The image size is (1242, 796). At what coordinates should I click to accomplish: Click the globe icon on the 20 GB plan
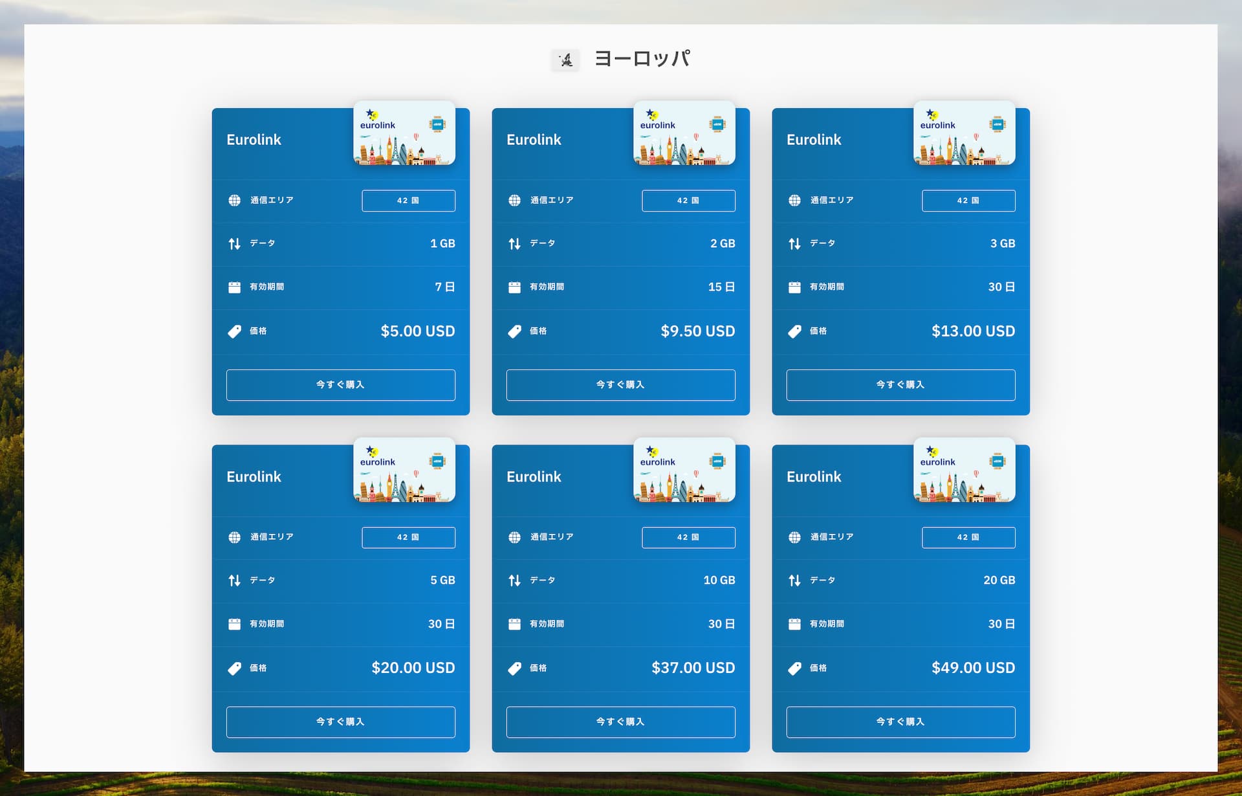click(x=794, y=537)
